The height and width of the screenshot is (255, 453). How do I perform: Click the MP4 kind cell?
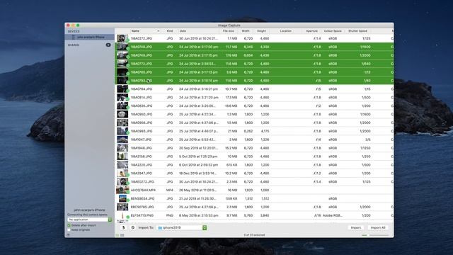tap(170, 190)
